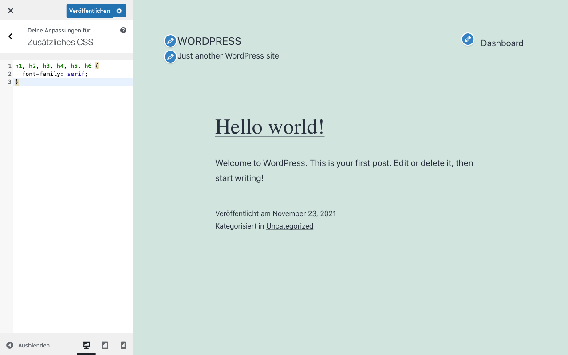Hide controls with Ausblenden button

pos(28,345)
